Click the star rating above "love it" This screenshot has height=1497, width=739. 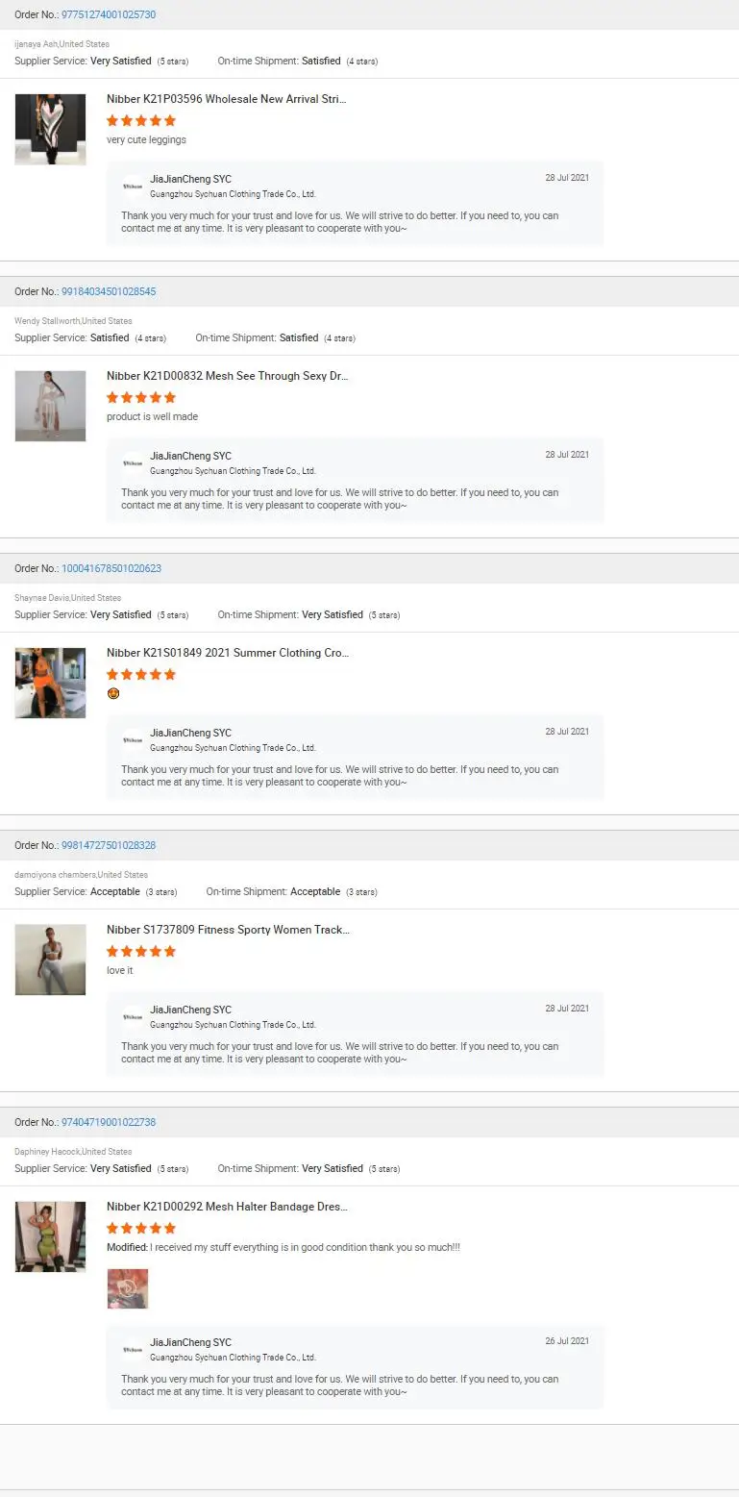point(141,952)
